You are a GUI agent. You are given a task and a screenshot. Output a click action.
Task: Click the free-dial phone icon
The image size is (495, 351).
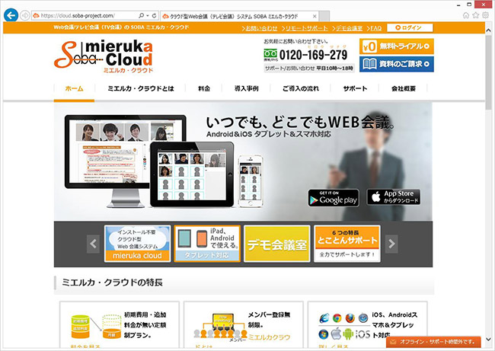point(270,55)
